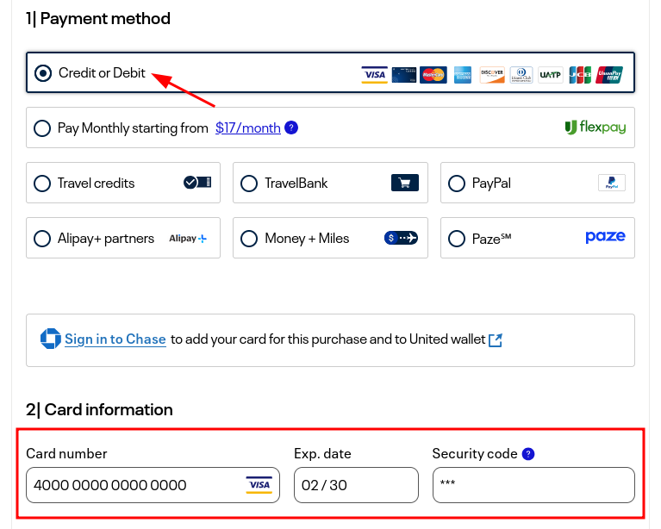
Task: Click the Diners Club logo
Action: [521, 75]
